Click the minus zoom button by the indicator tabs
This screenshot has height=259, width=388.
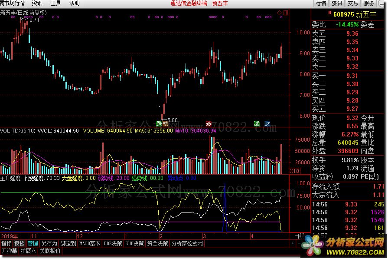pyautogui.click(x=299, y=243)
